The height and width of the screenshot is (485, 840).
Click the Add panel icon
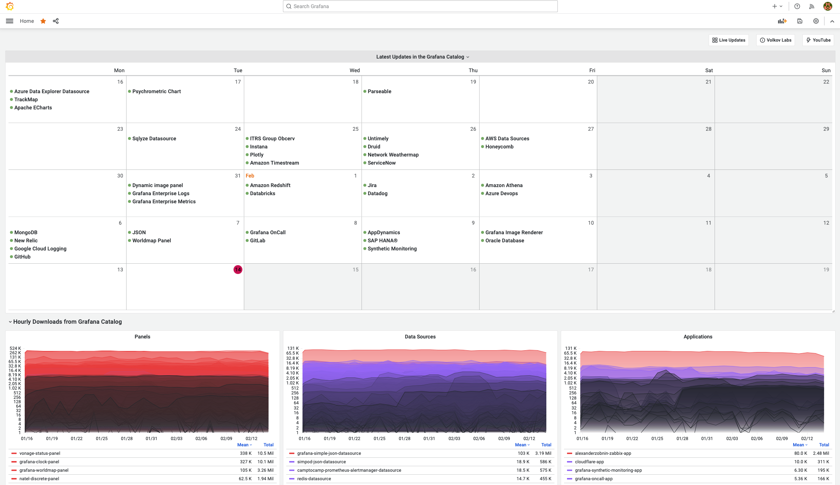782,21
